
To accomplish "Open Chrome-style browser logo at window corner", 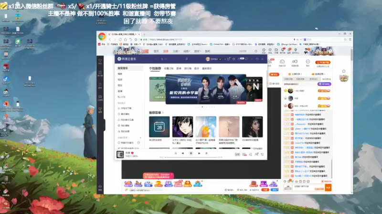I will 102,37.
